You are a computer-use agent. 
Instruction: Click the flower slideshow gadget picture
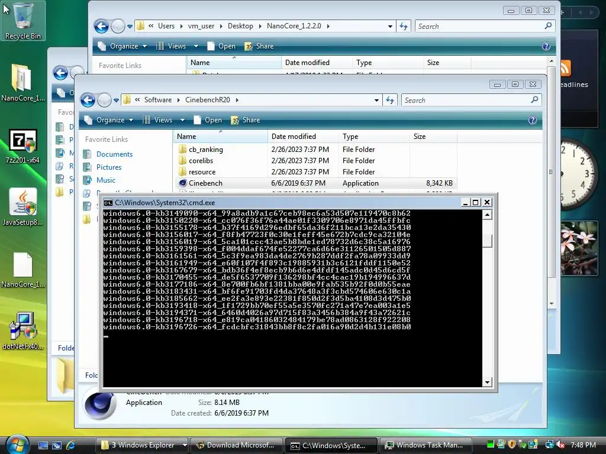(x=579, y=249)
